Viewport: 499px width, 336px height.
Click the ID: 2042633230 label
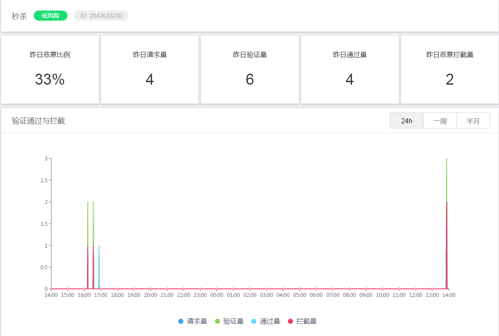pyautogui.click(x=101, y=16)
